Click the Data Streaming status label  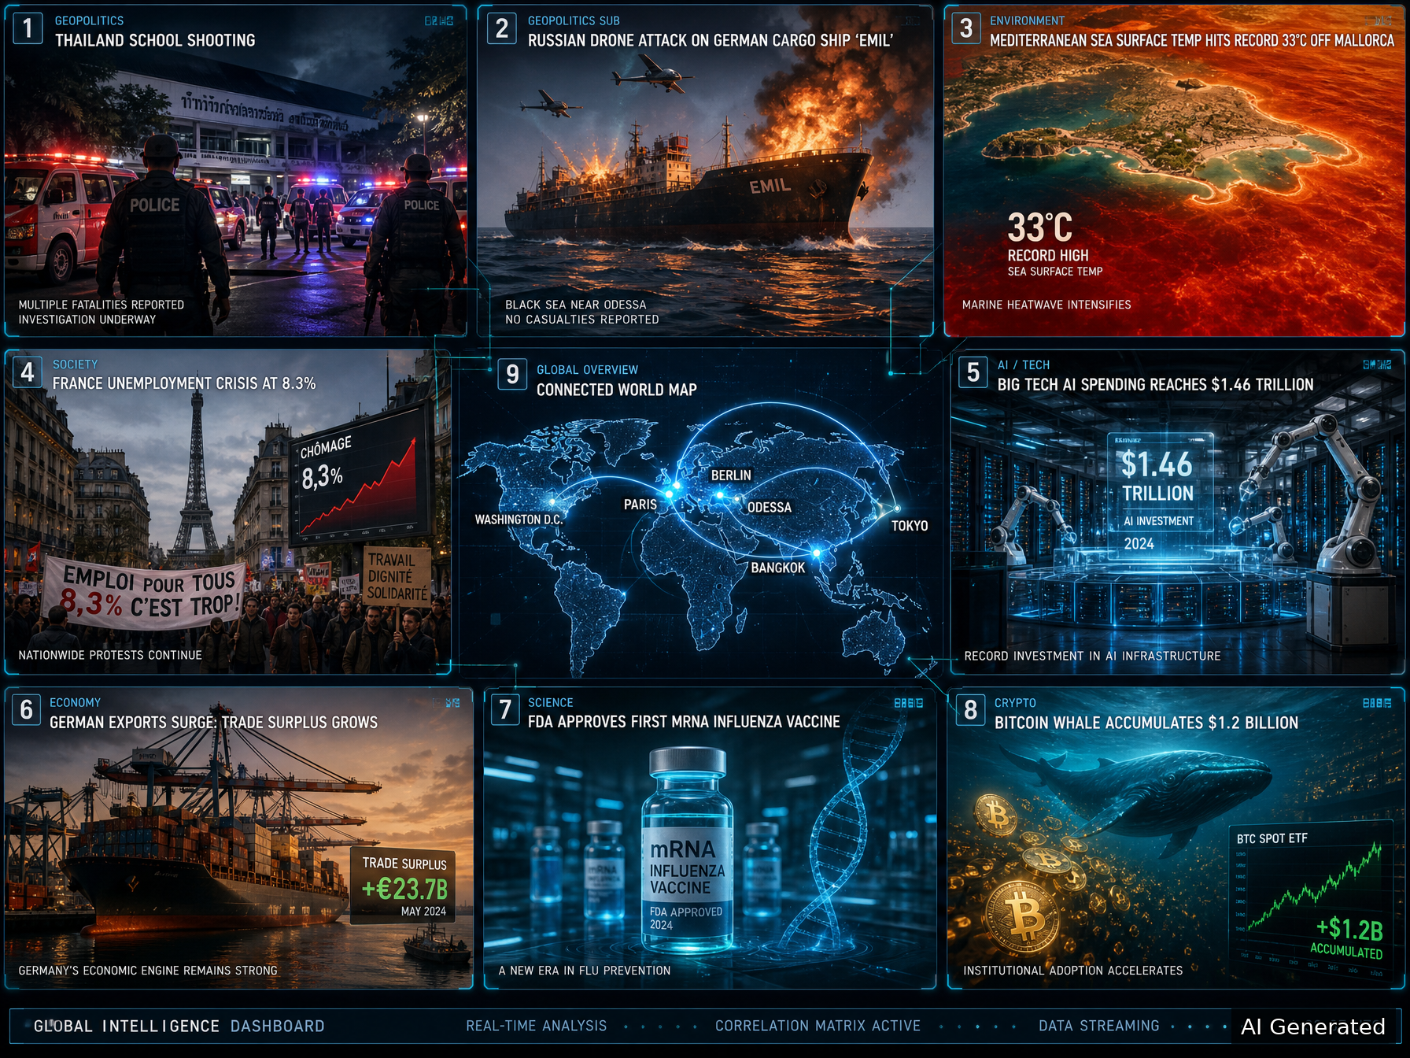pos(1099,1026)
